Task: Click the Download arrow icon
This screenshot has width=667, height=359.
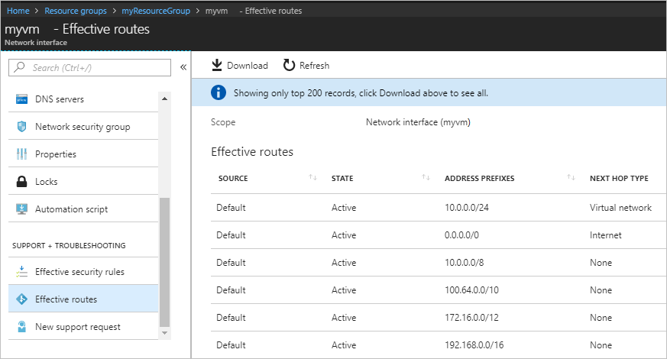Action: pyautogui.click(x=217, y=65)
